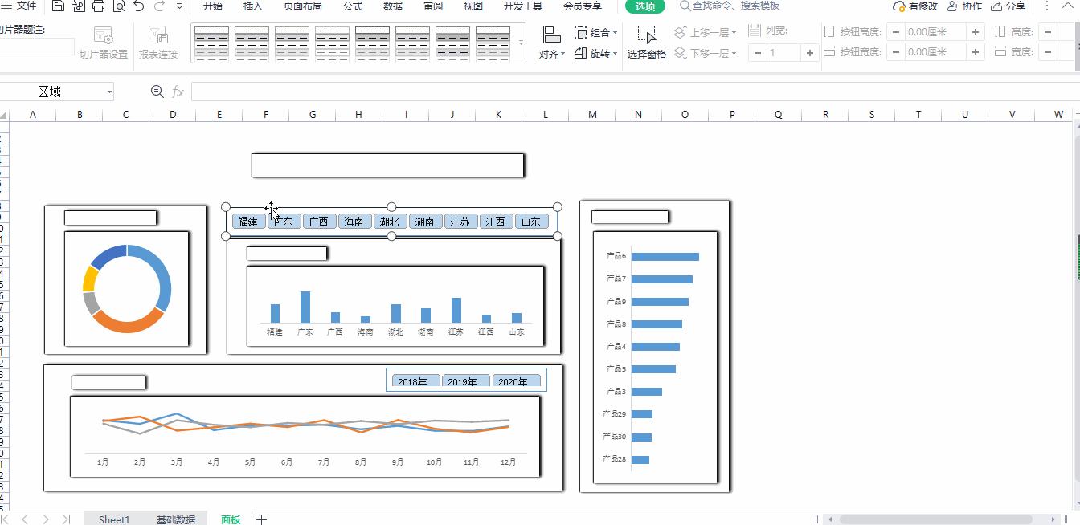1080x525 pixels.
Task: Click the Save icon in quick access toolbar
Action: [x=58, y=6]
